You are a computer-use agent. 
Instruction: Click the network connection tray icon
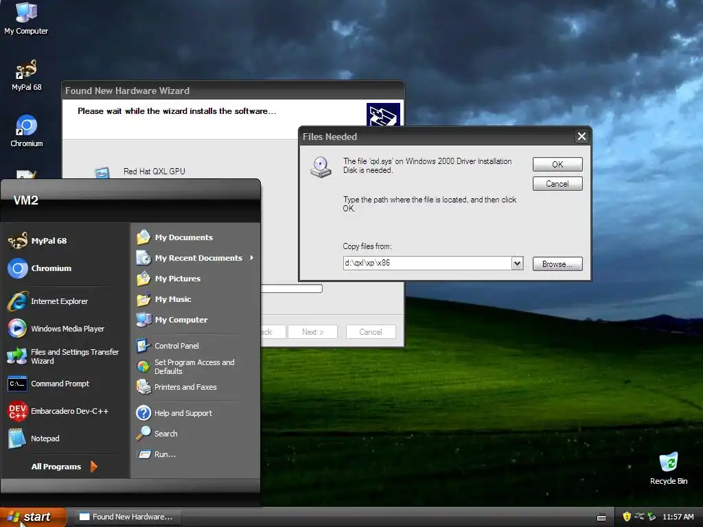[x=639, y=517]
